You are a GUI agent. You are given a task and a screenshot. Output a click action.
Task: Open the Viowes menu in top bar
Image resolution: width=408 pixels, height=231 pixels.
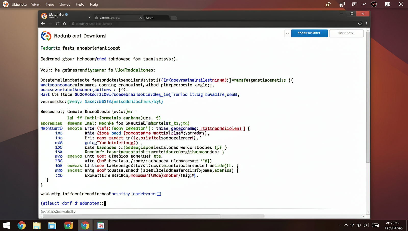65,4
